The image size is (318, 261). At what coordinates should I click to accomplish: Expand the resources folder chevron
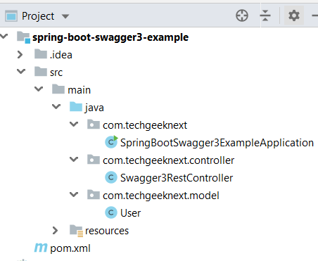tap(56, 231)
